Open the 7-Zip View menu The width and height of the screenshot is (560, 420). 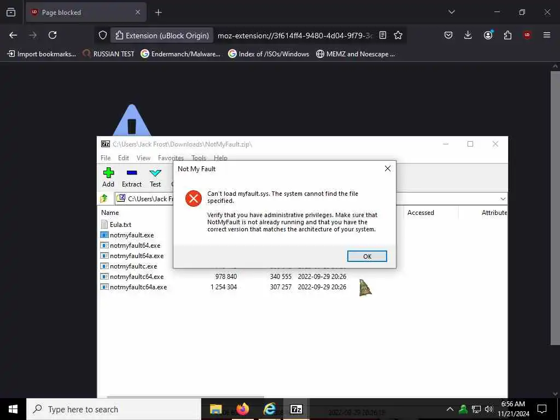point(144,158)
